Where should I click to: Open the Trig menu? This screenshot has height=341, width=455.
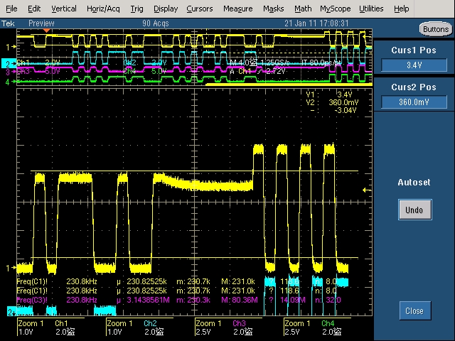136,9
